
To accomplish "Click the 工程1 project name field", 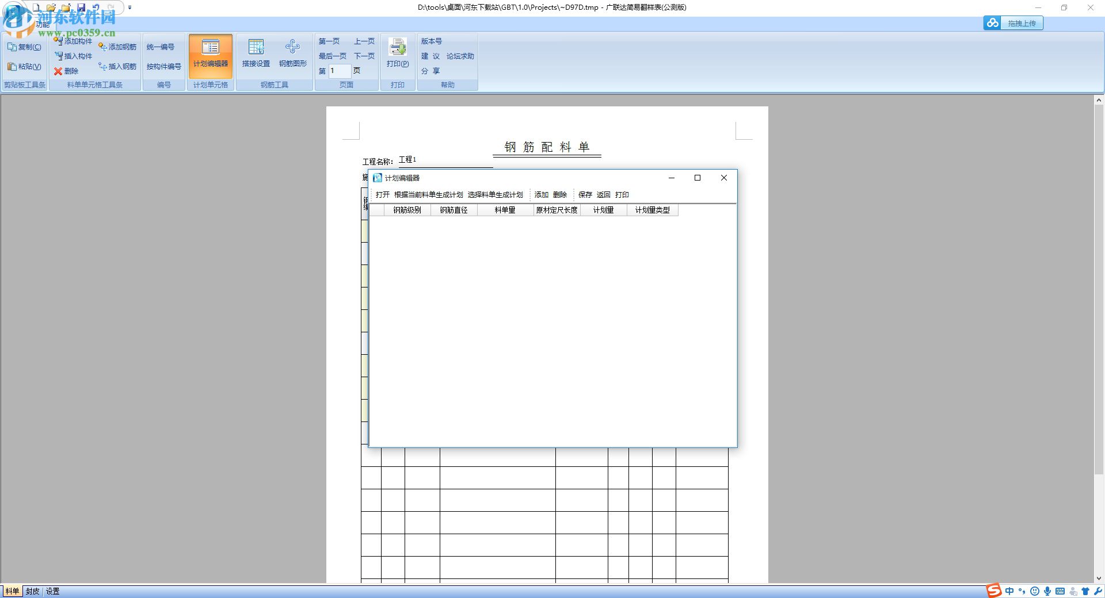I will point(445,160).
